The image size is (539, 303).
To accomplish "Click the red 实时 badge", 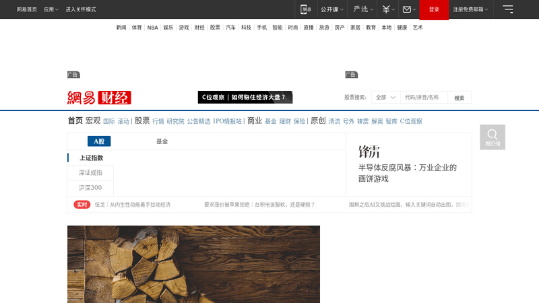I will (x=82, y=205).
